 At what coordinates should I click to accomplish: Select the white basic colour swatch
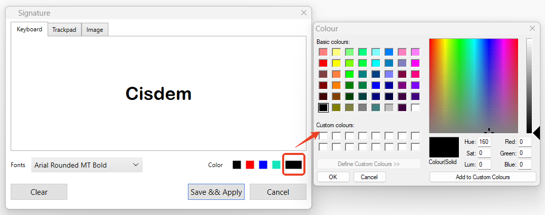[415, 107]
